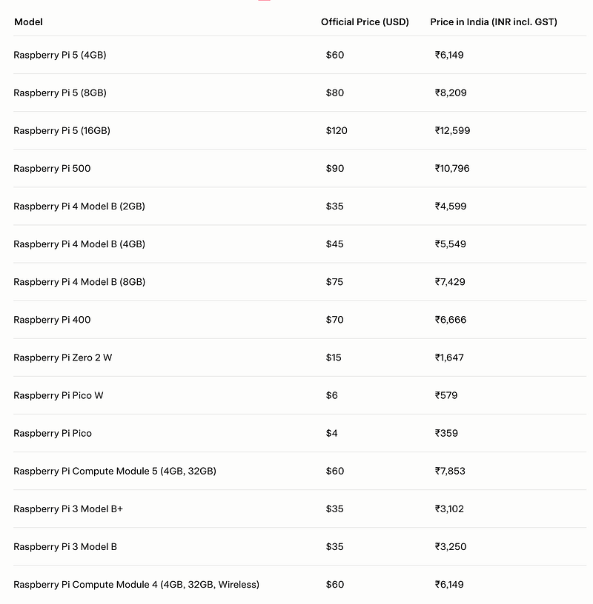Viewport: 593px width, 604px height.
Task: Click Raspberry Pi 4 Model B (8GB)
Action: coord(79,282)
